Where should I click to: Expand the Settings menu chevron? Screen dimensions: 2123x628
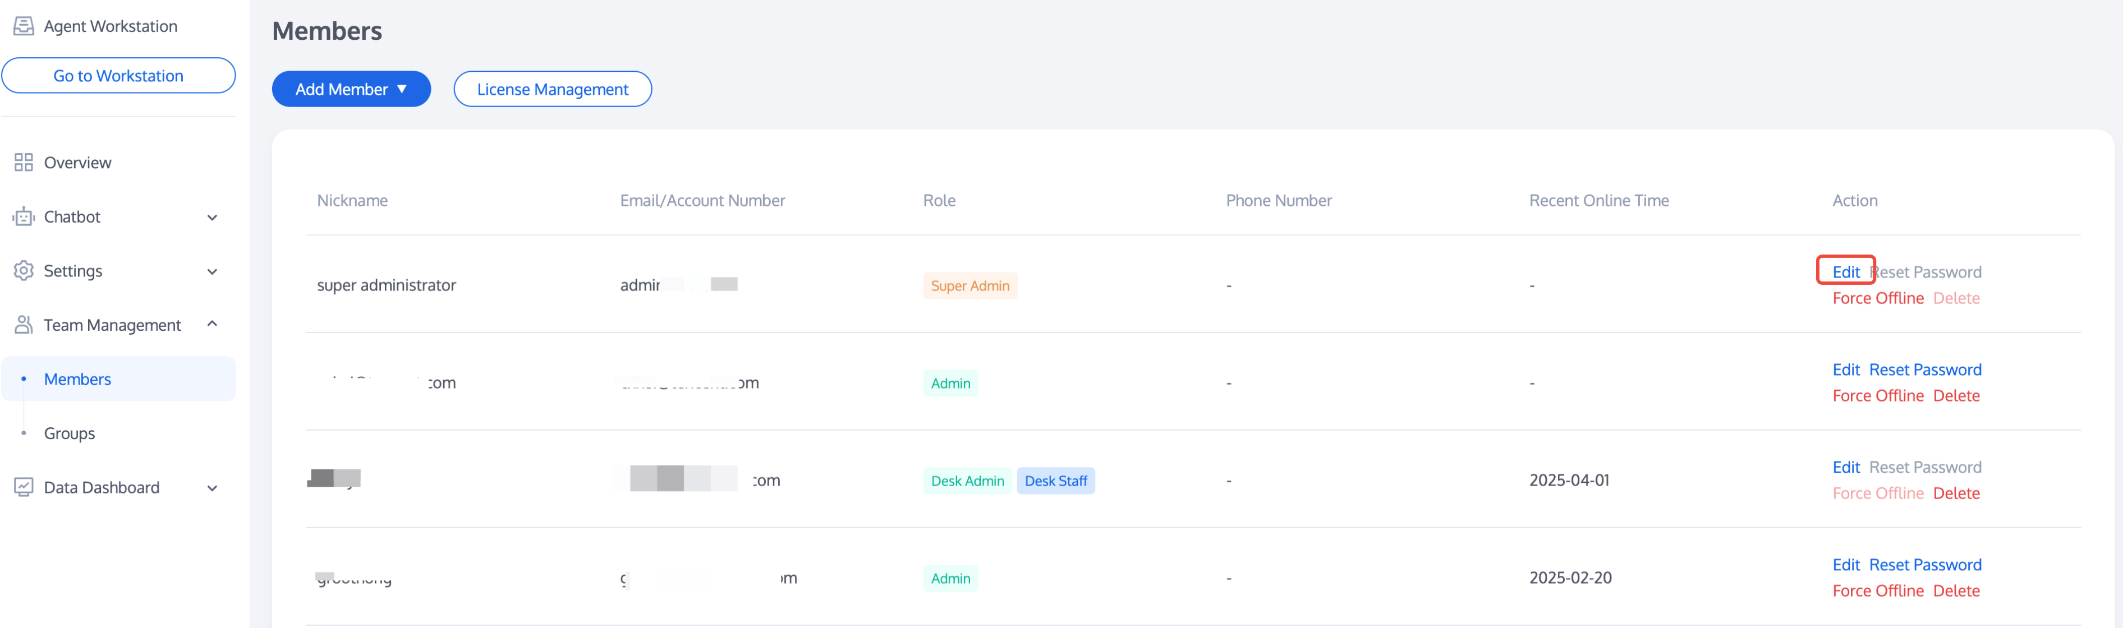[212, 271]
